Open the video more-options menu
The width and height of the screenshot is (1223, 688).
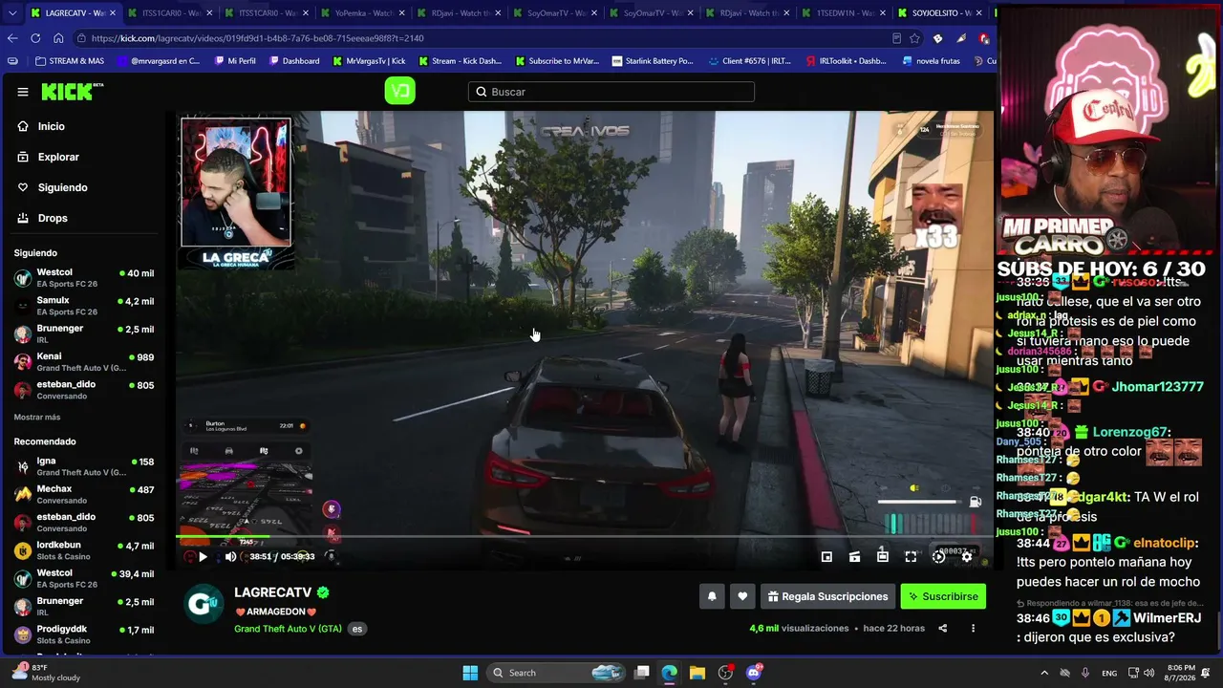(973, 628)
